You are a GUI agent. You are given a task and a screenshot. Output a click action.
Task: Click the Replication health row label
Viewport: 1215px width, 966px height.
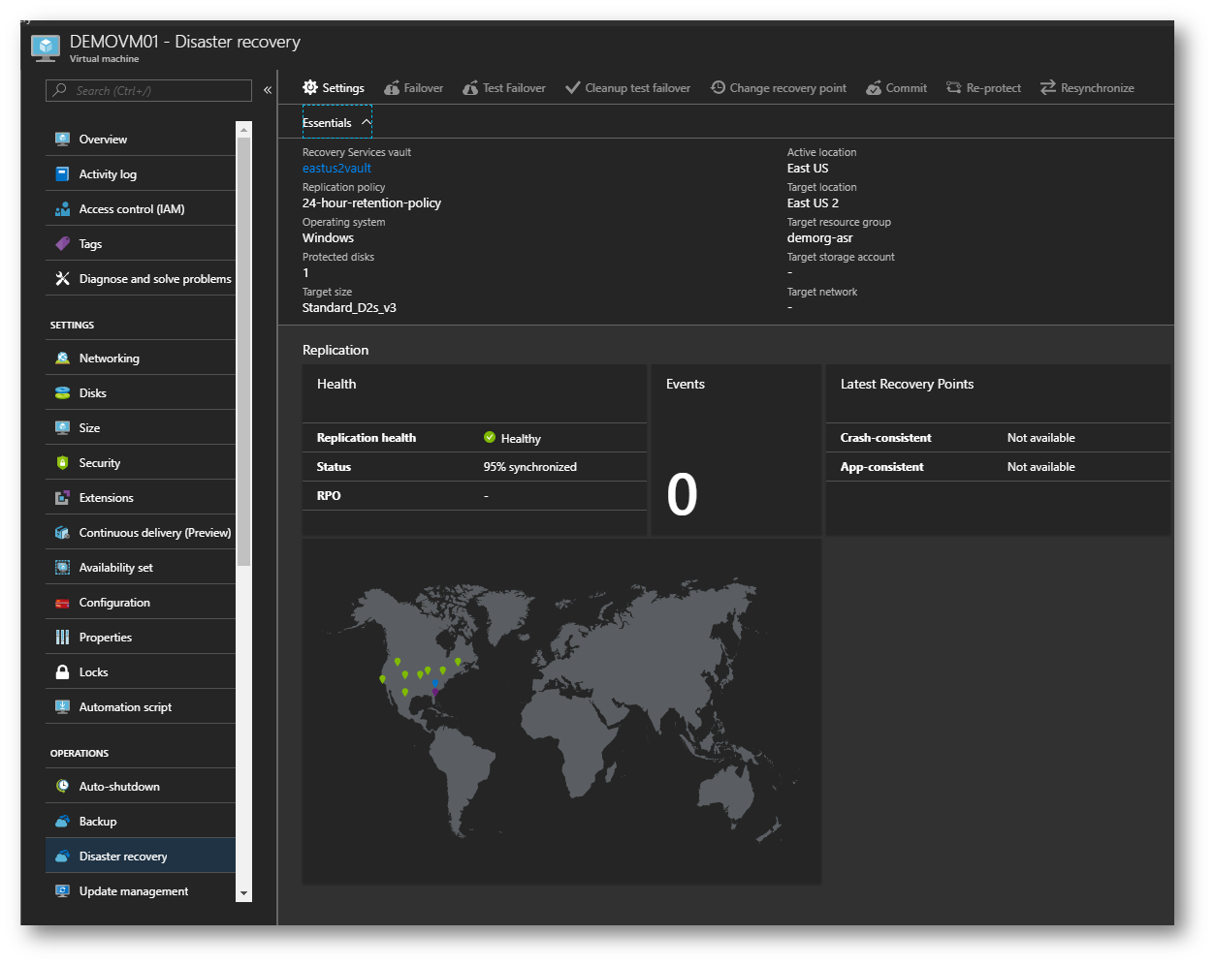point(366,437)
